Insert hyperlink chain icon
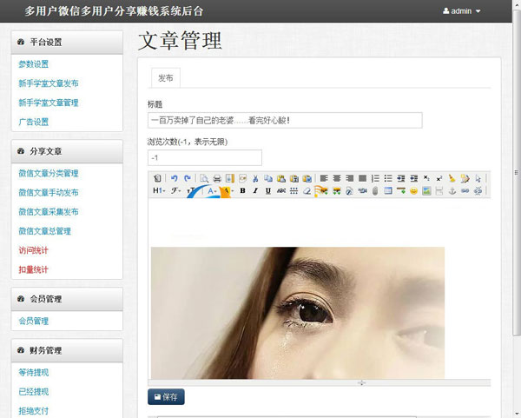 click(465, 190)
